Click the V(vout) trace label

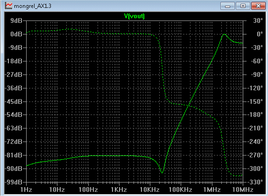(134, 16)
